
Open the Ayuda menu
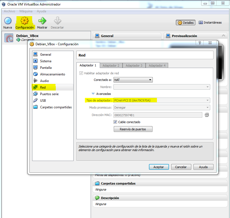(x=41, y=11)
